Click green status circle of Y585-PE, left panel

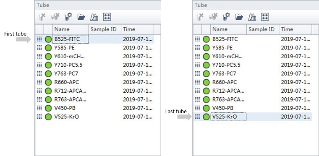pos(48,48)
